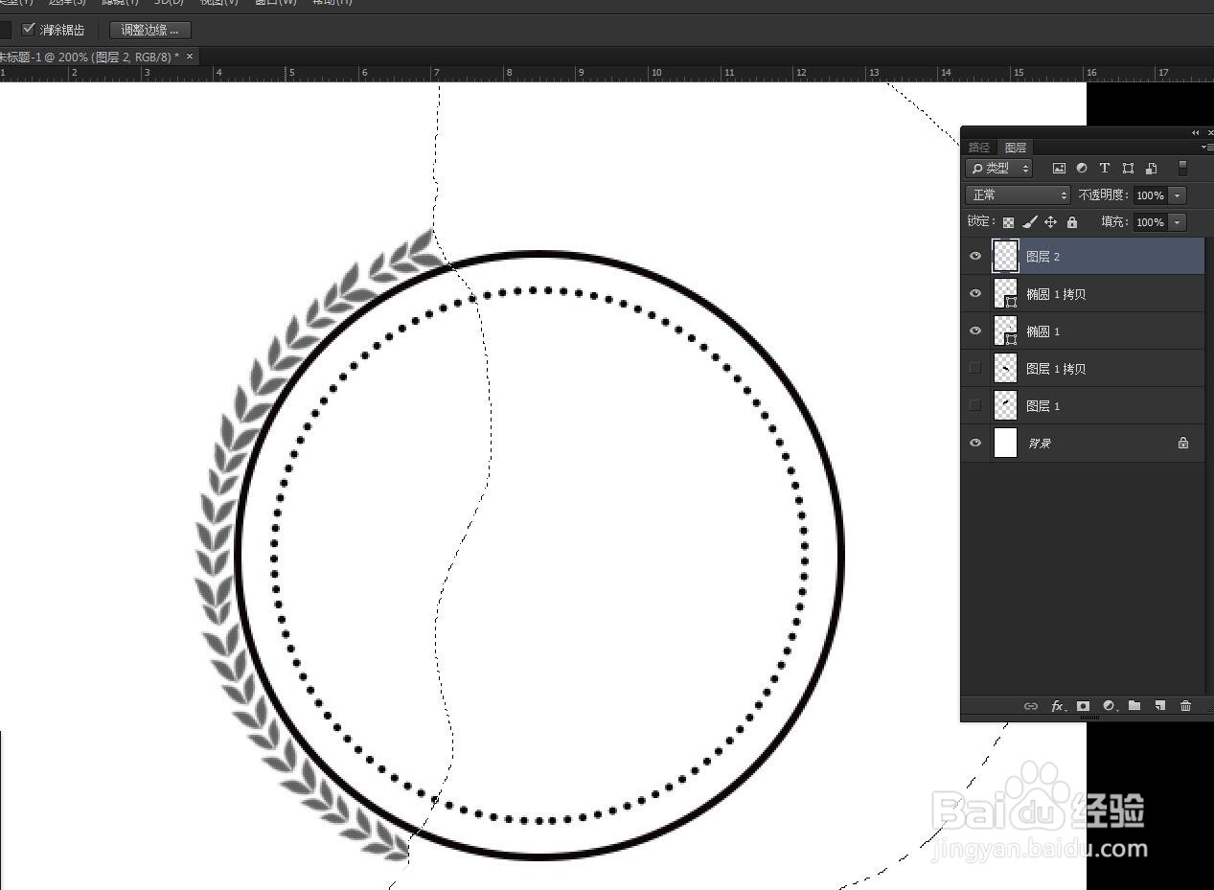Create new fill or adjustment layer icon
This screenshot has width=1214, height=890.
point(1110,706)
